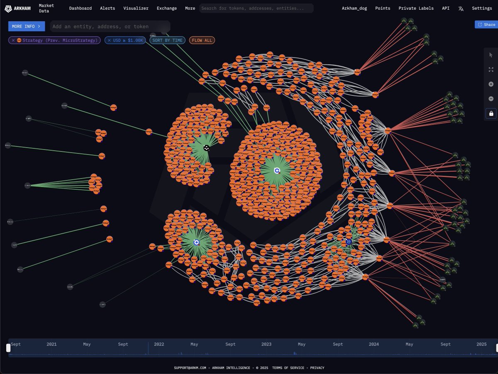Click the left timeline range handle

(x=8, y=348)
